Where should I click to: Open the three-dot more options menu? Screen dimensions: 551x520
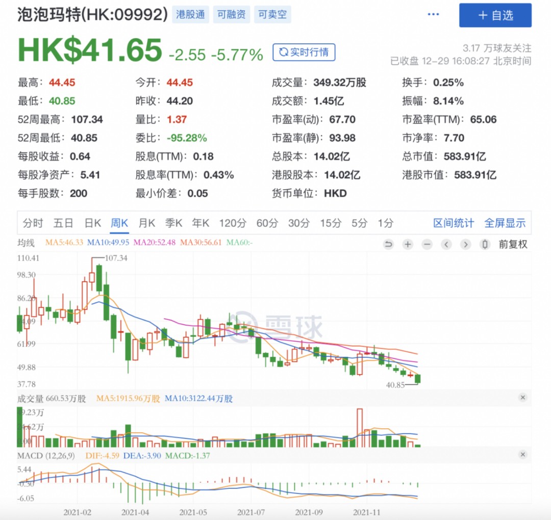pos(433,14)
